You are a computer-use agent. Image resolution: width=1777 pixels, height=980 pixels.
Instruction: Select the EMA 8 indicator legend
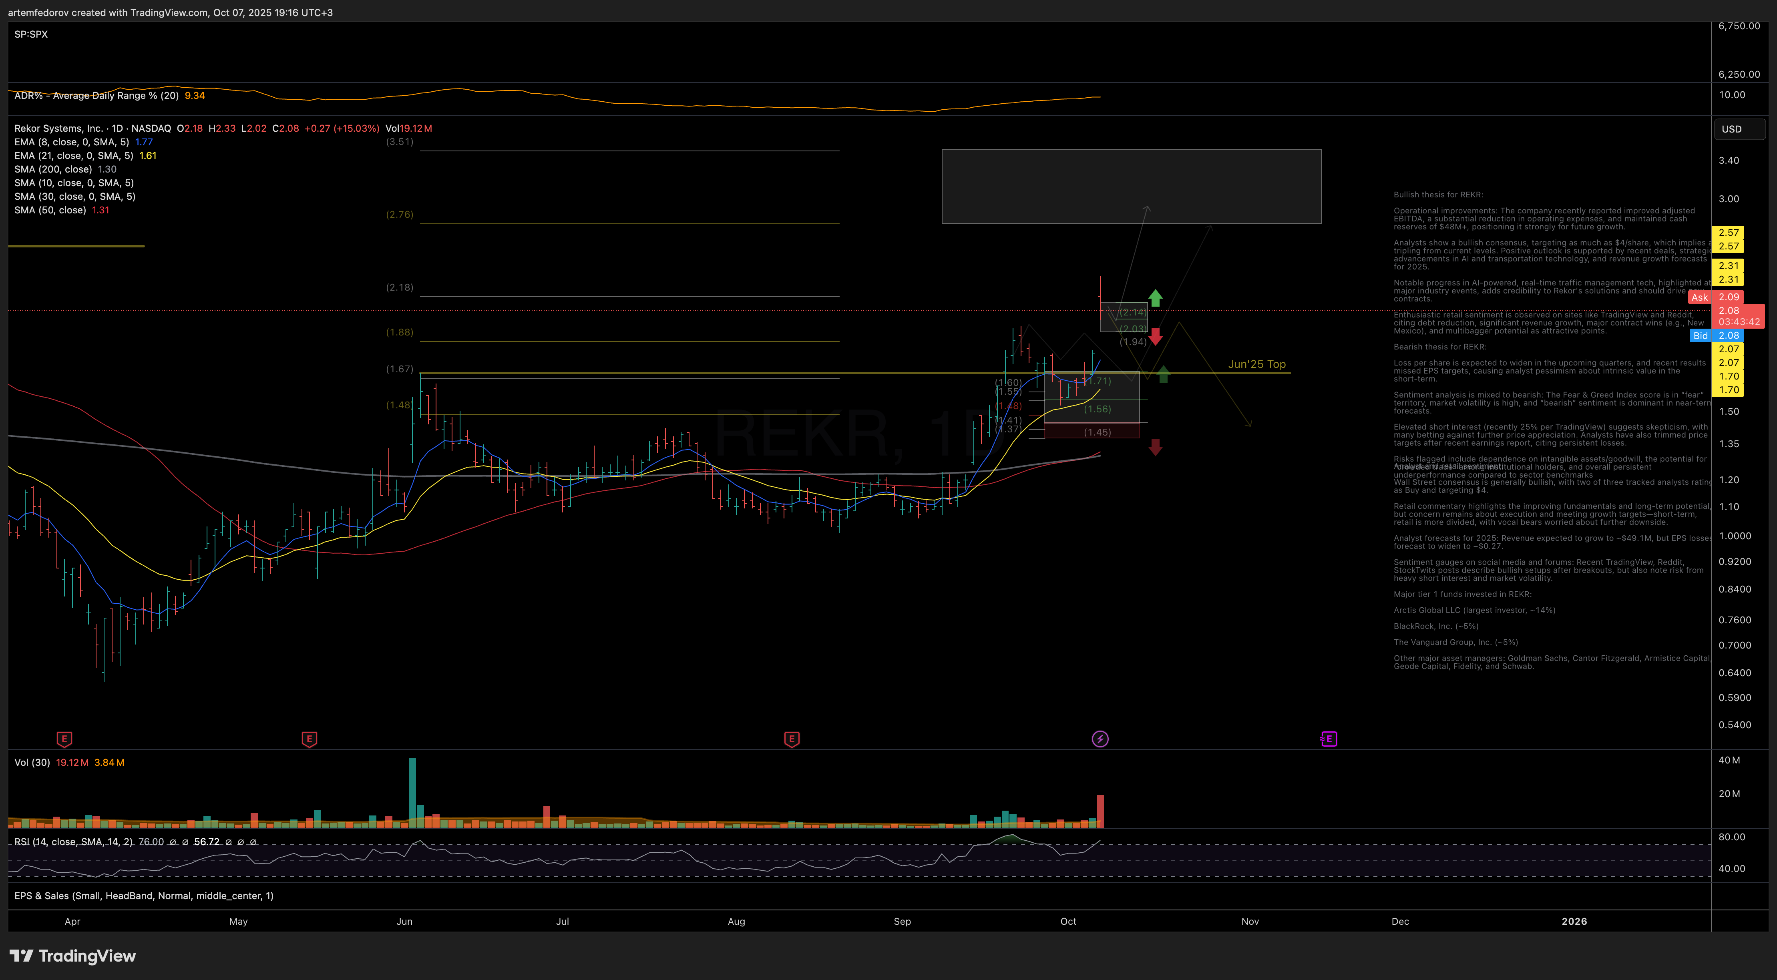coord(83,142)
